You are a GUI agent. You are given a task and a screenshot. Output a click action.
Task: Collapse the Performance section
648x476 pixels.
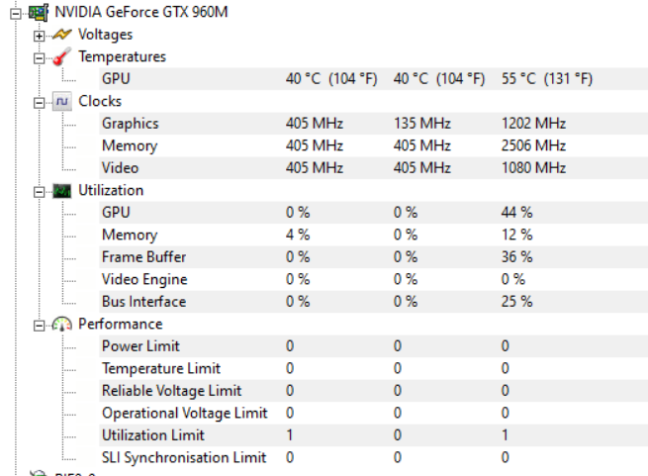coord(39,326)
